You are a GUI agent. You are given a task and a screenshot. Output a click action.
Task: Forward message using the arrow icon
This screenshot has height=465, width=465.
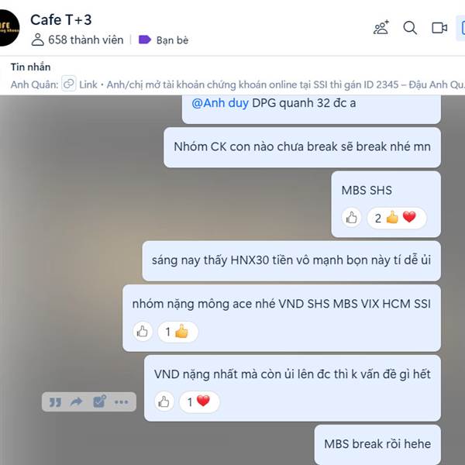click(77, 401)
